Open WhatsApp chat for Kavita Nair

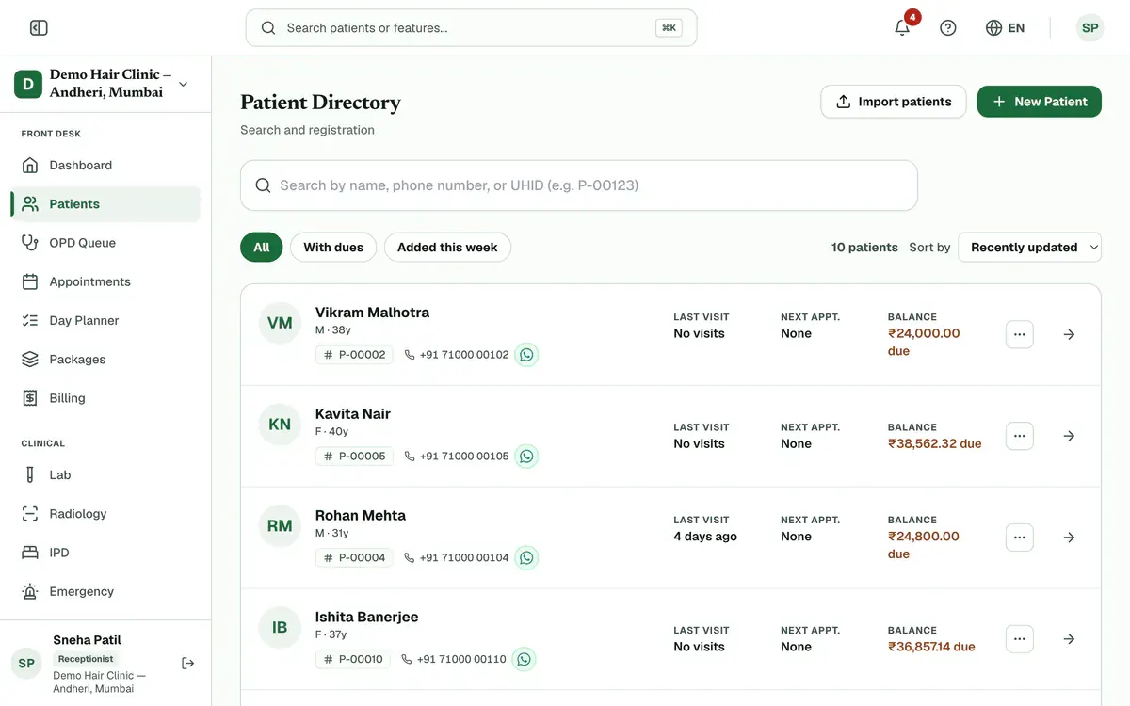pyautogui.click(x=526, y=457)
